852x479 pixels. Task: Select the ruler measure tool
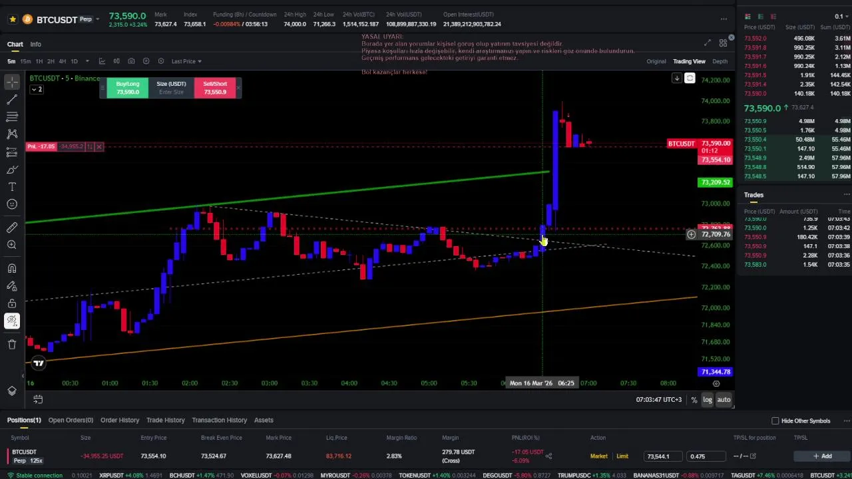pos(12,228)
